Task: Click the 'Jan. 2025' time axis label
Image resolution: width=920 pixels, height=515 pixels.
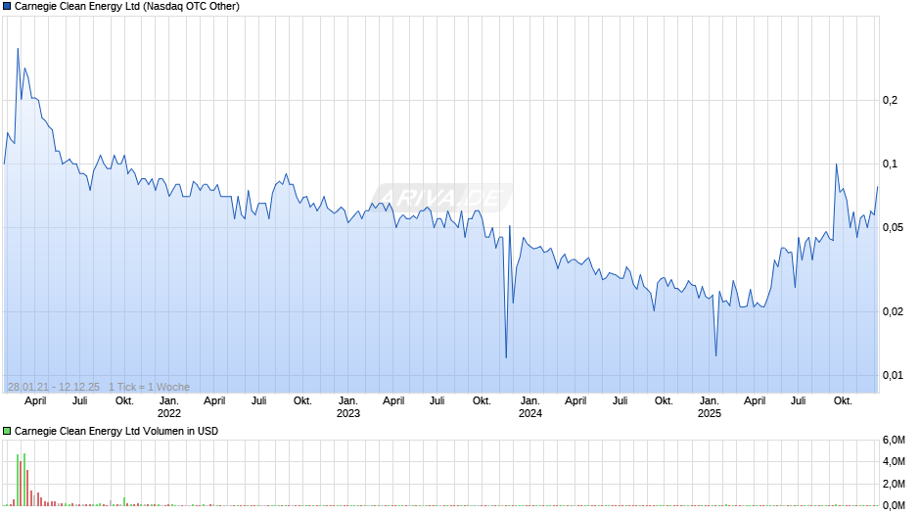Action: pyautogui.click(x=709, y=407)
